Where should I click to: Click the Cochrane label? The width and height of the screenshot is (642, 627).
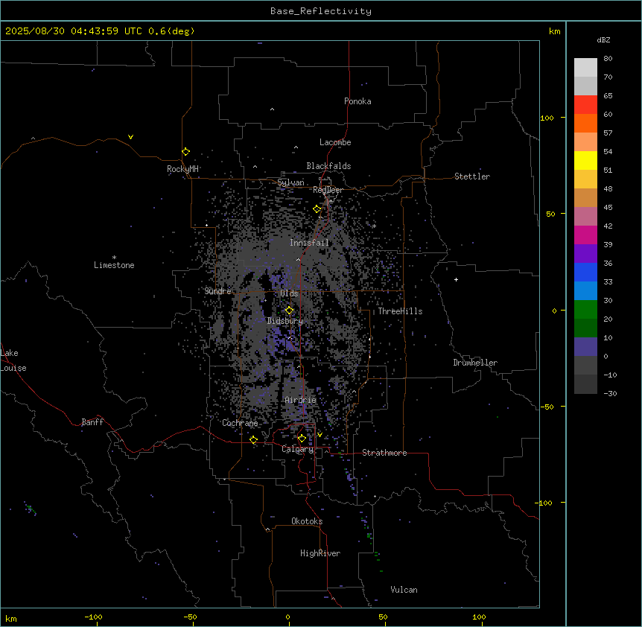coord(240,423)
